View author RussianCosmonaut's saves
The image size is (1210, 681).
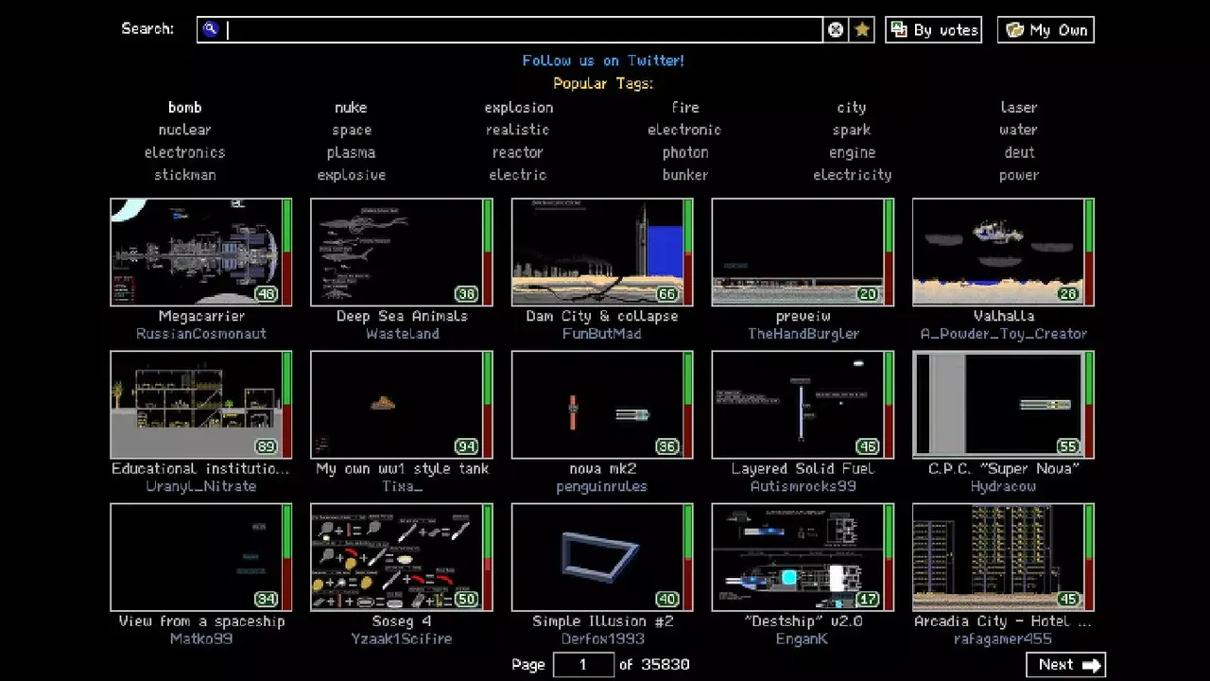(201, 334)
